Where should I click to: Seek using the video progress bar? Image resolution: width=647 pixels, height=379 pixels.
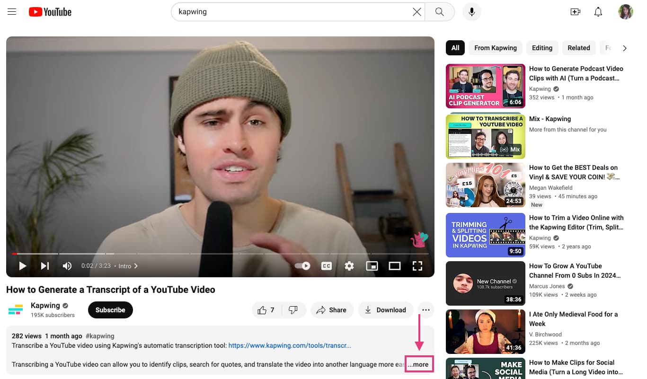(x=220, y=254)
